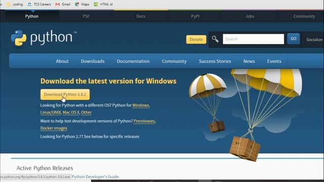The width and height of the screenshot is (324, 182).
Task: Open the HTML id bookmark
Action: [x=103, y=4]
